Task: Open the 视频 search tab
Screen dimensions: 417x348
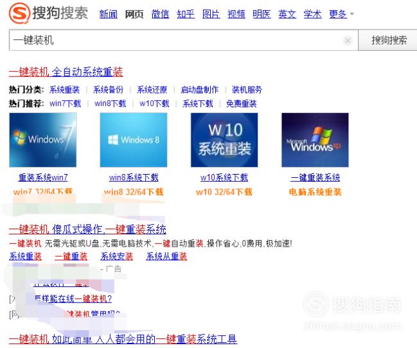Action: [236, 14]
